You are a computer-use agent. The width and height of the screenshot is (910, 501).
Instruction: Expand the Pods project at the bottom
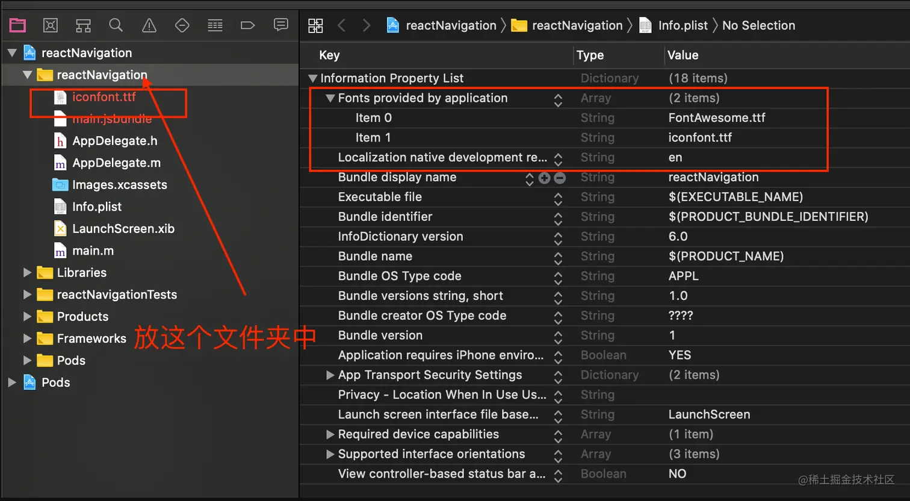[12, 382]
